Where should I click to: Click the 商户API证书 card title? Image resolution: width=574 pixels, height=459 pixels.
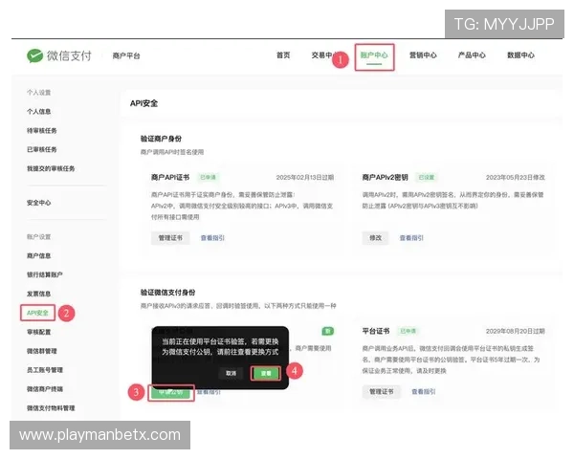tap(170, 177)
